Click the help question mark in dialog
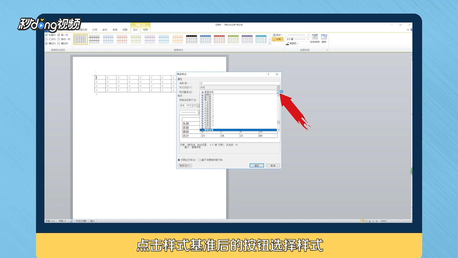The image size is (458, 258). tap(268, 74)
